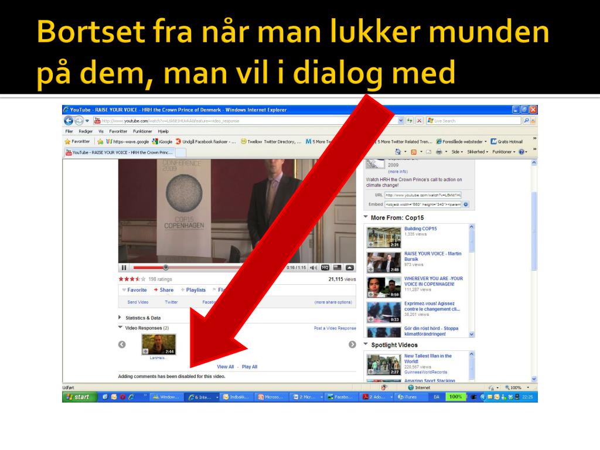Select the YouTube - RAISE YOUR VOICE tab
Image resolution: width=600 pixels, height=450 pixels.
(120, 152)
